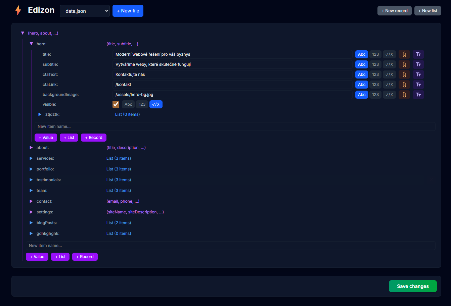
Task: Click the + New file button
Action: pyautogui.click(x=128, y=11)
